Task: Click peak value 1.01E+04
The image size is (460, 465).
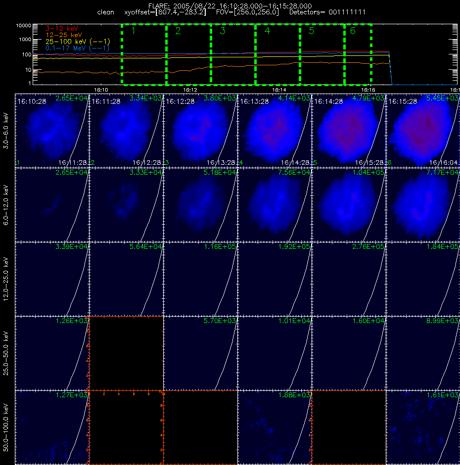Action: (294, 321)
